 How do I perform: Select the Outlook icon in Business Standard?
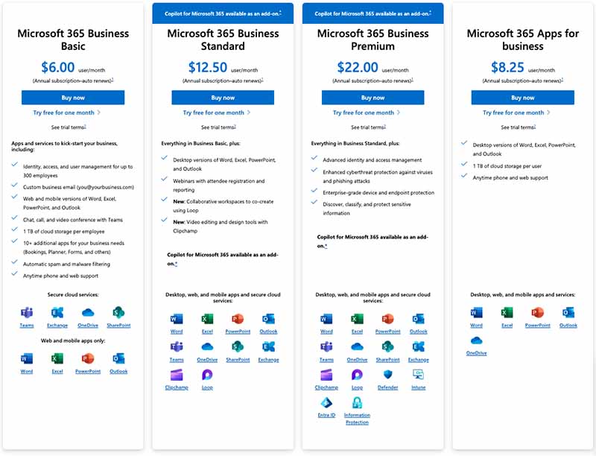tap(268, 319)
